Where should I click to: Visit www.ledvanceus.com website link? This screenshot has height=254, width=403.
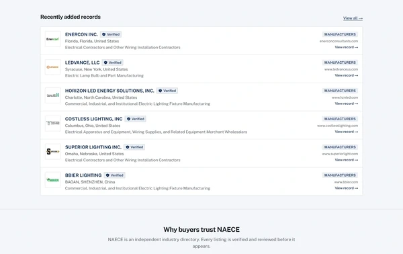click(x=341, y=69)
